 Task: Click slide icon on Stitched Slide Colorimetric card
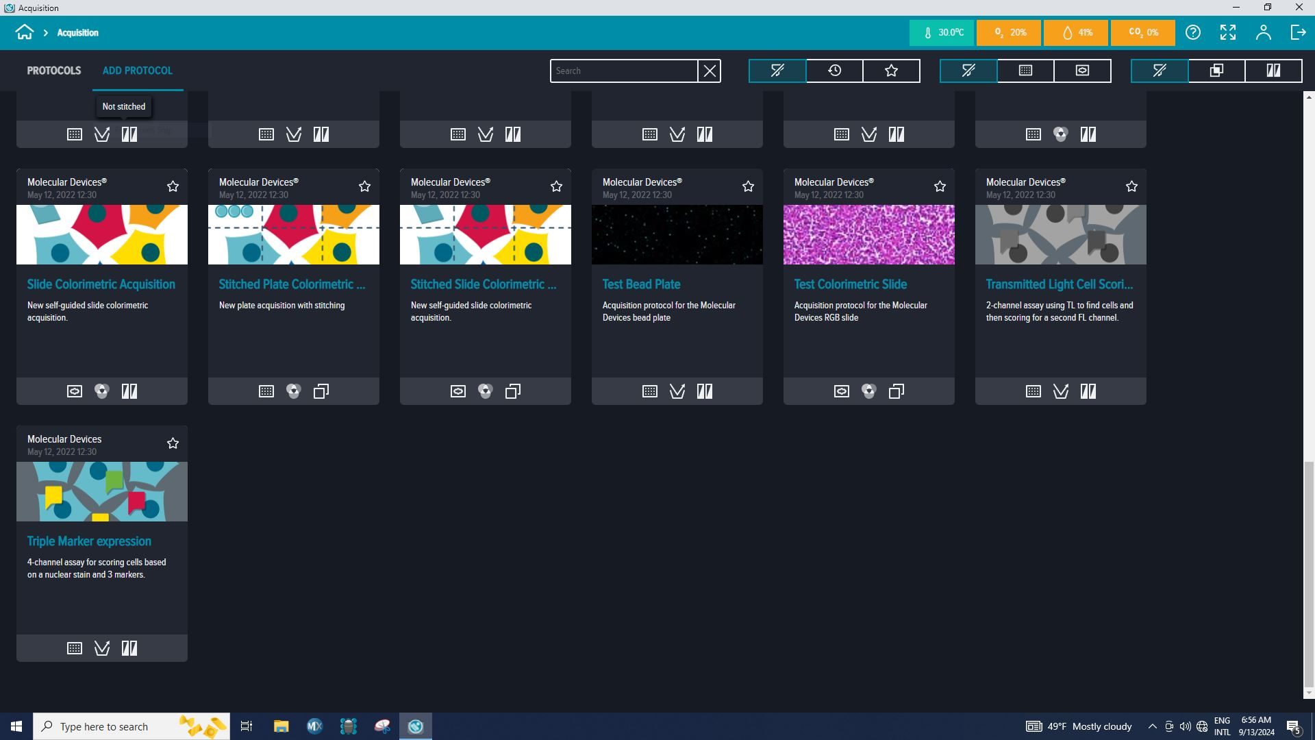(x=458, y=391)
